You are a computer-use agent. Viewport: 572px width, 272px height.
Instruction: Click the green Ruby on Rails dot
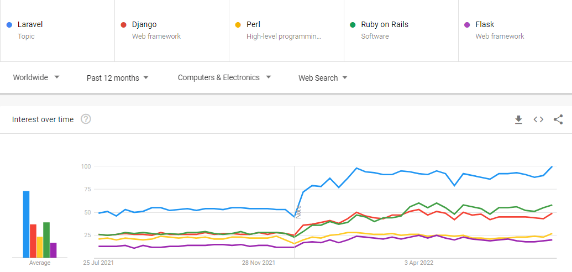point(353,25)
